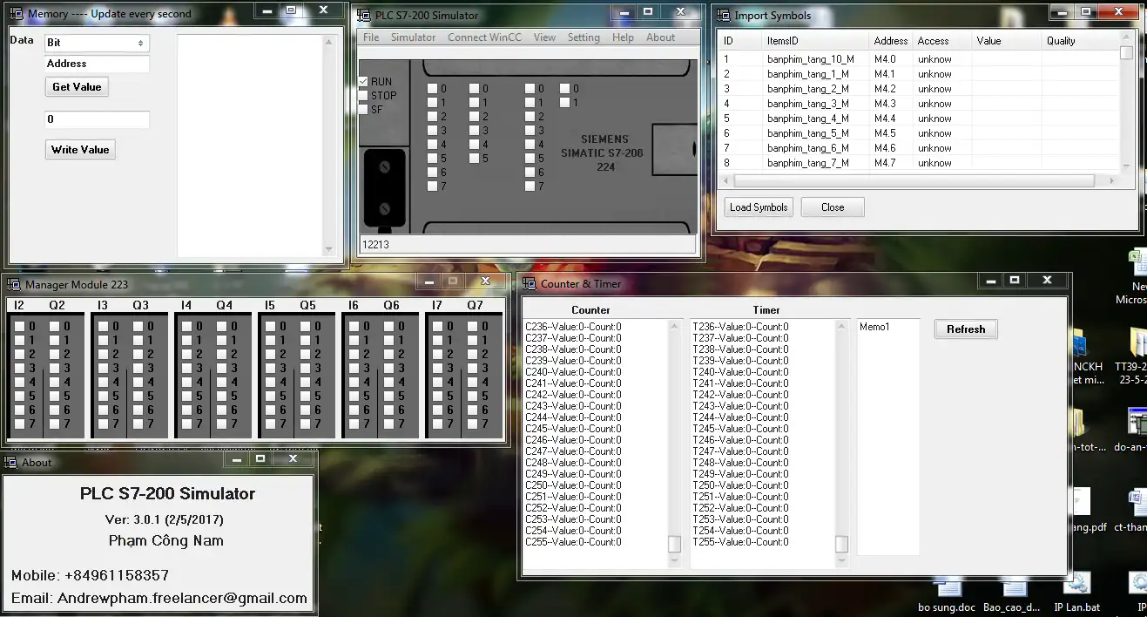Image resolution: width=1147 pixels, height=617 pixels.
Task: Click the About window title bar icon
Action: pyautogui.click(x=10, y=462)
